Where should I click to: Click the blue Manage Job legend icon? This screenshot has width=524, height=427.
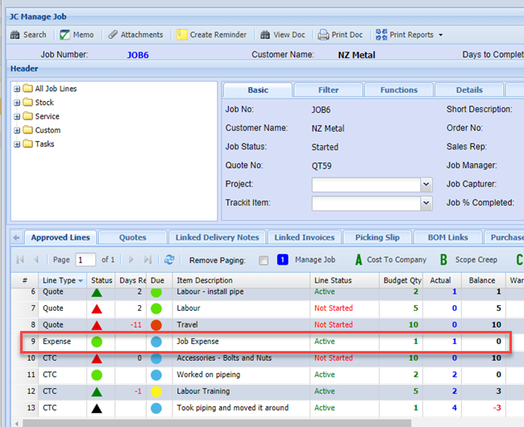pos(283,260)
